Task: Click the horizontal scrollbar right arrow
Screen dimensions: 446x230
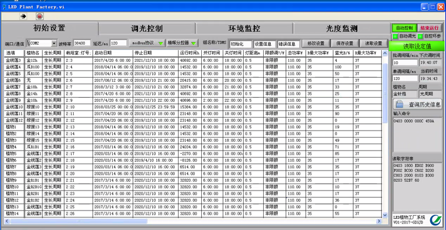Action: point(379,221)
